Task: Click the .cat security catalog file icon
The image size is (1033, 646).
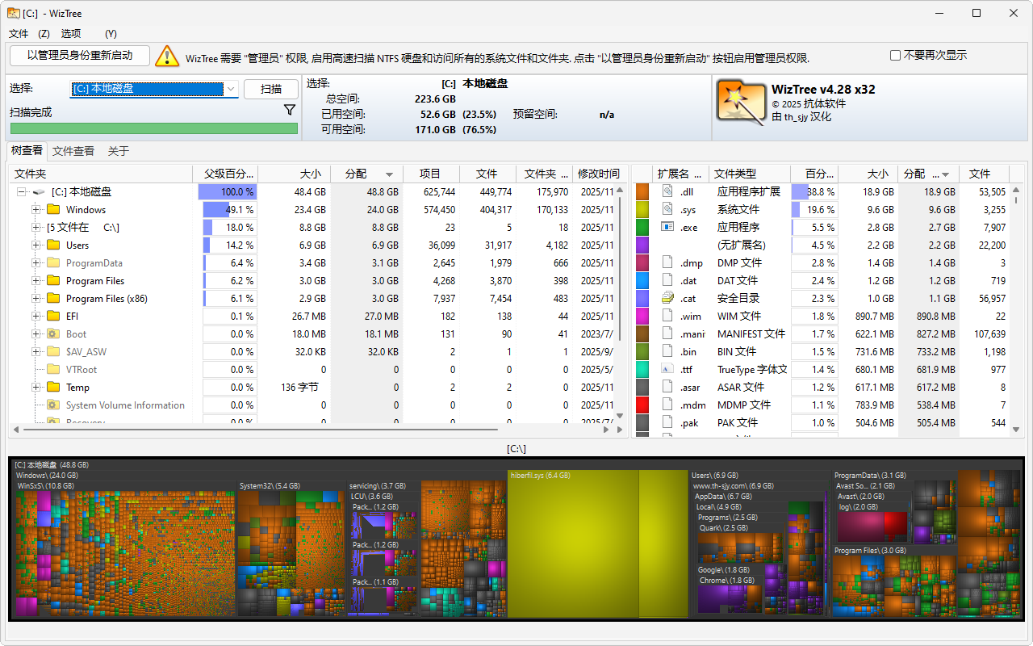Action: click(x=667, y=298)
